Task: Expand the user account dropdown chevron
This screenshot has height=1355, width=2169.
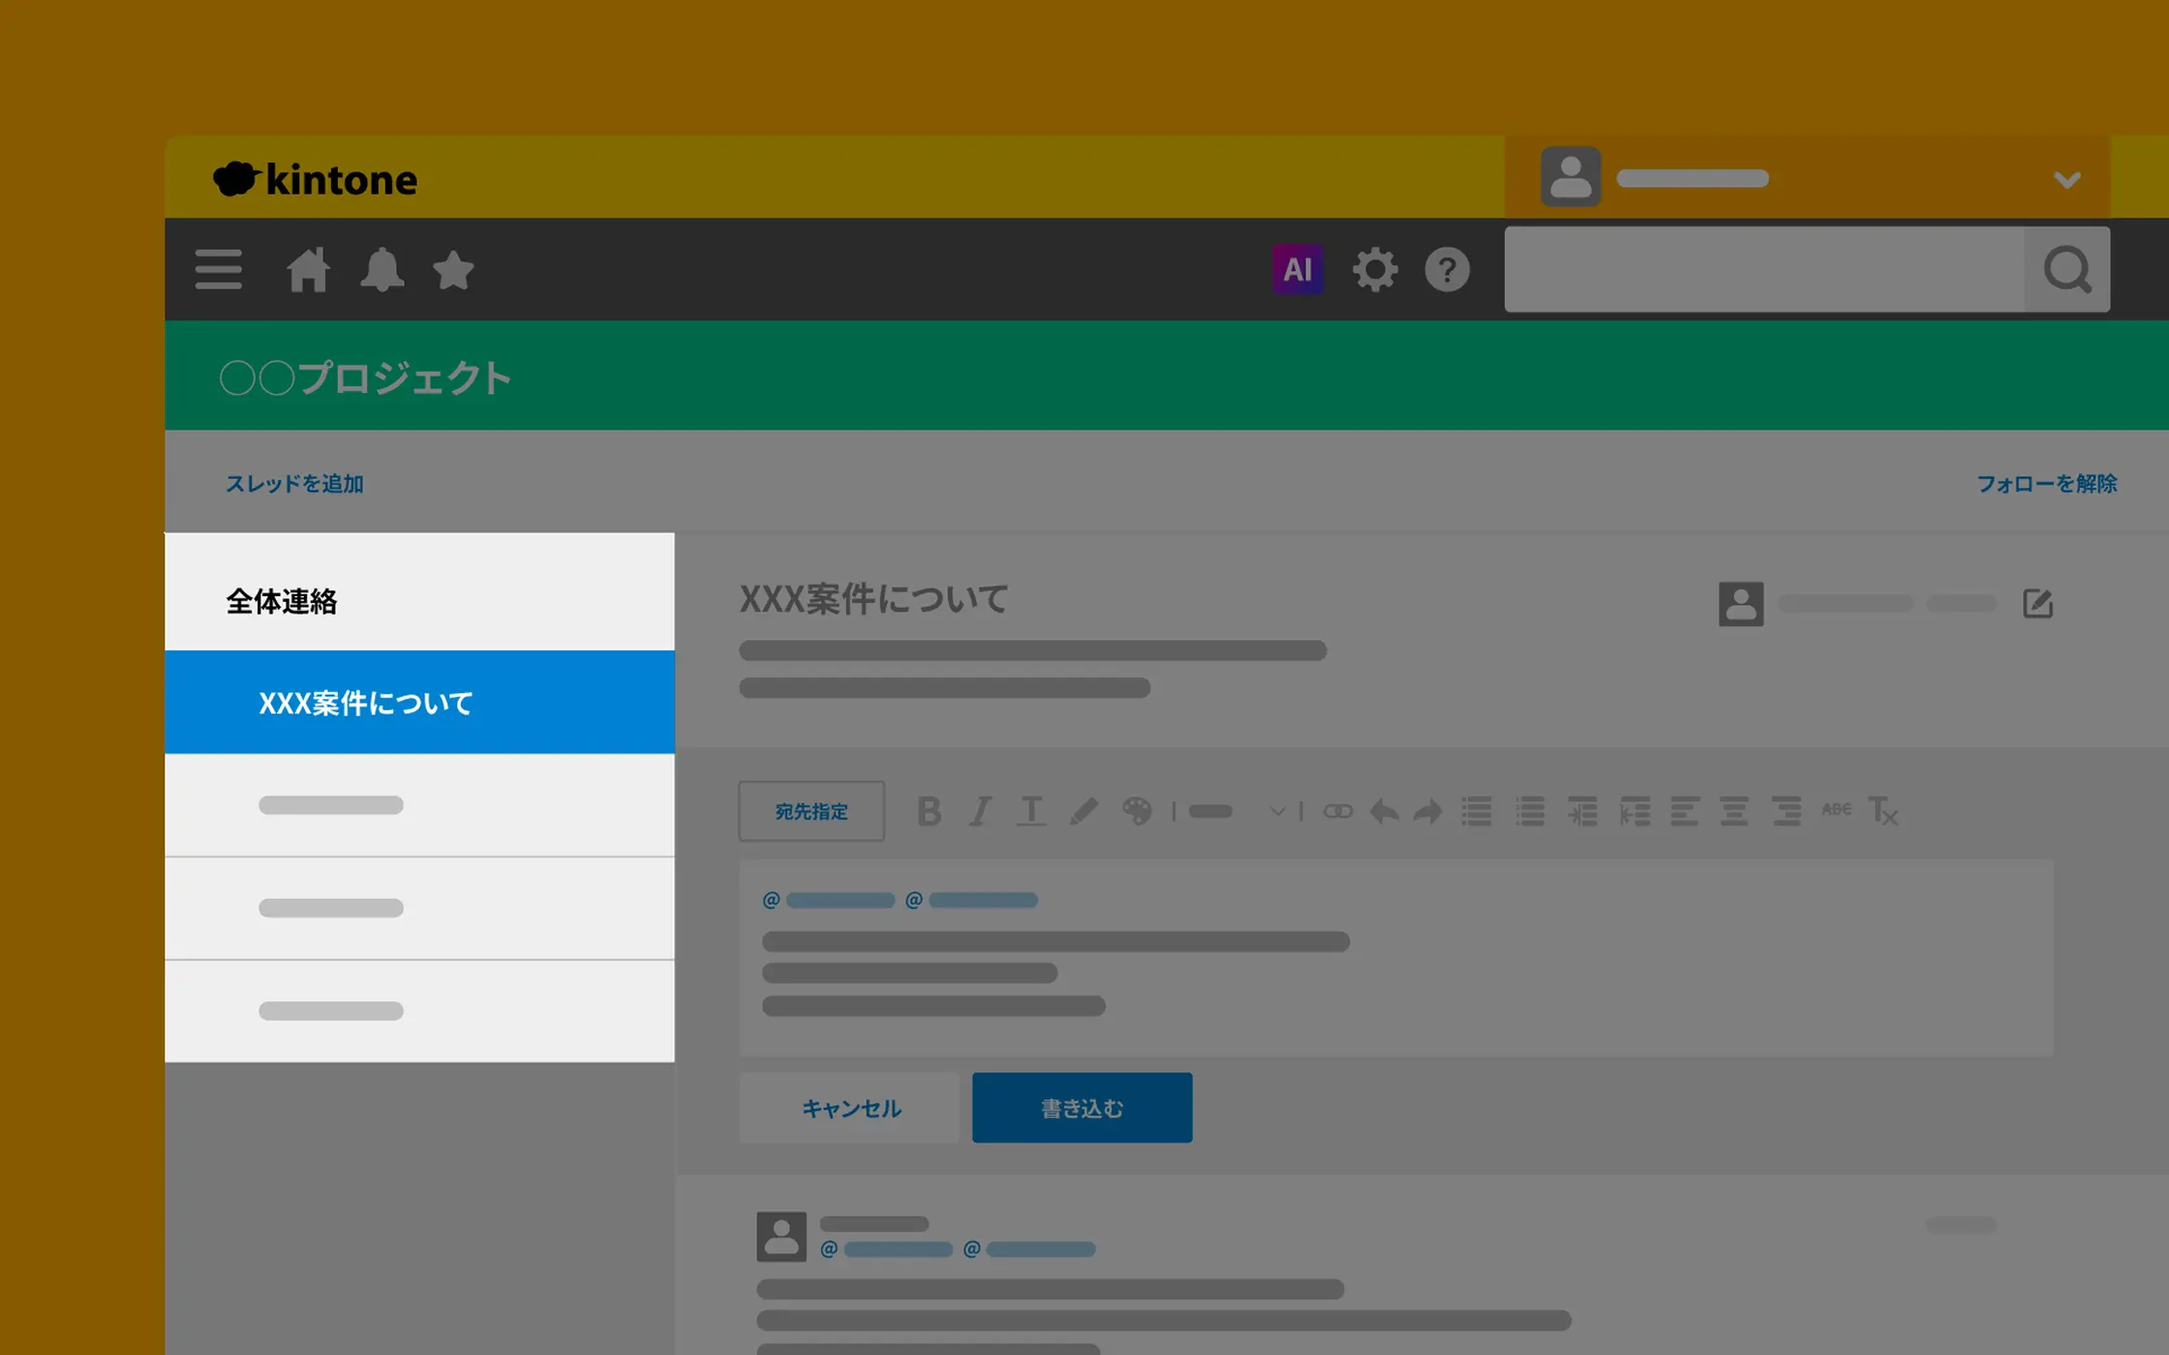Action: [x=2066, y=180]
